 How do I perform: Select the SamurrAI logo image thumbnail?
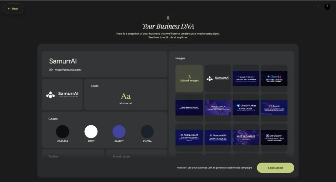coord(218,78)
